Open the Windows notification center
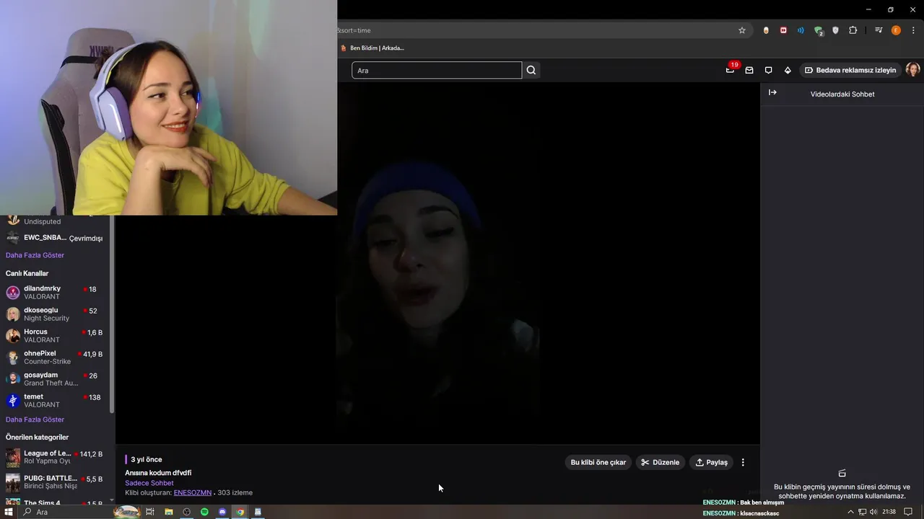Viewport: 924px width, 519px height. pyautogui.click(x=908, y=512)
